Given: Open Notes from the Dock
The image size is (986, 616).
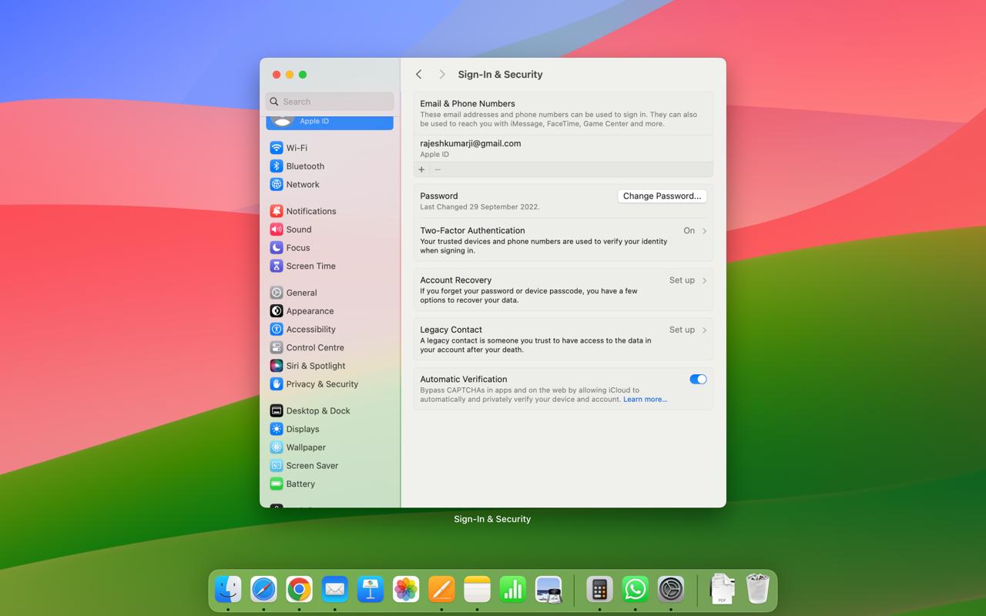Looking at the screenshot, I should tap(477, 590).
